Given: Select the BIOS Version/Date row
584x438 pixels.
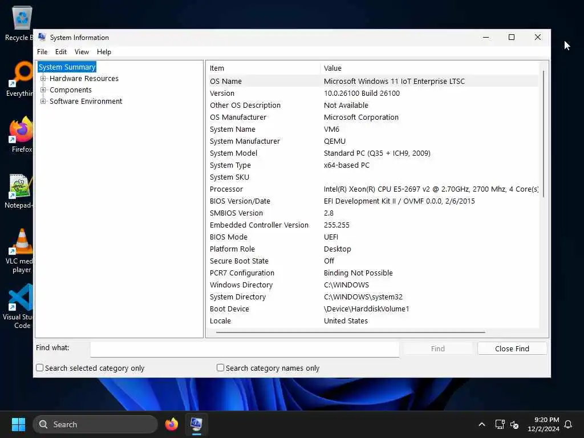Looking at the screenshot, I should click(373, 201).
